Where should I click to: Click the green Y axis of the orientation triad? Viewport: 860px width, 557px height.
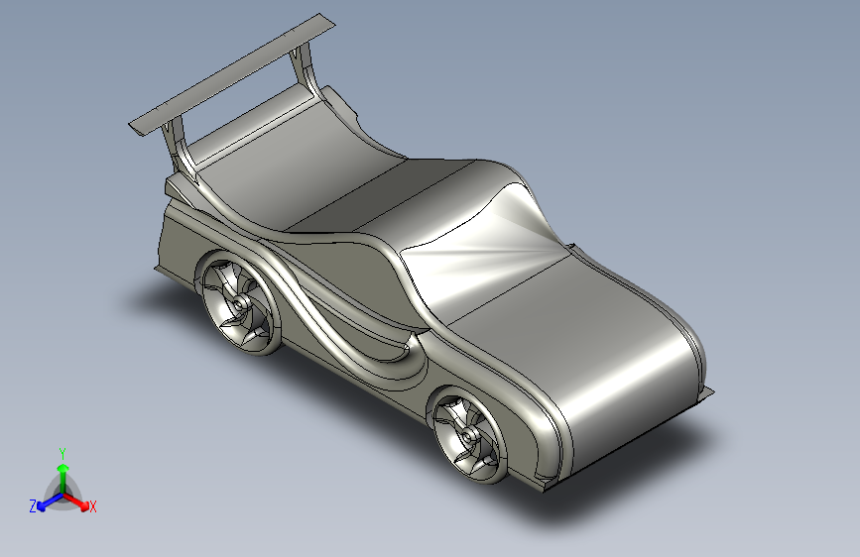pos(62,478)
